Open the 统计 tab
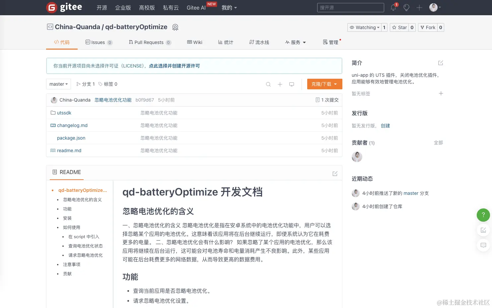 (x=226, y=42)
